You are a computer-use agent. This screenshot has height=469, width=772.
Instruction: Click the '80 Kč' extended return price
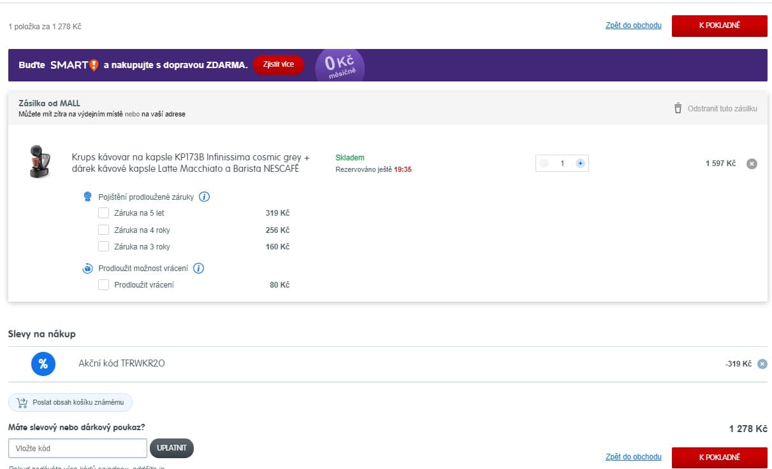point(279,285)
